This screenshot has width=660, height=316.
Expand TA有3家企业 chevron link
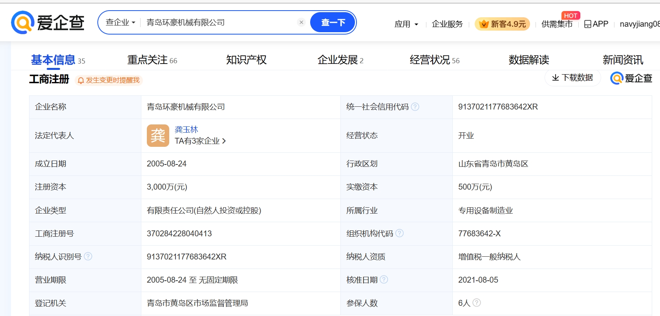(200, 141)
